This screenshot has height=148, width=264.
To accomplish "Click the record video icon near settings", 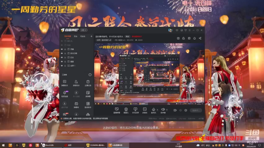I will pos(175,110).
